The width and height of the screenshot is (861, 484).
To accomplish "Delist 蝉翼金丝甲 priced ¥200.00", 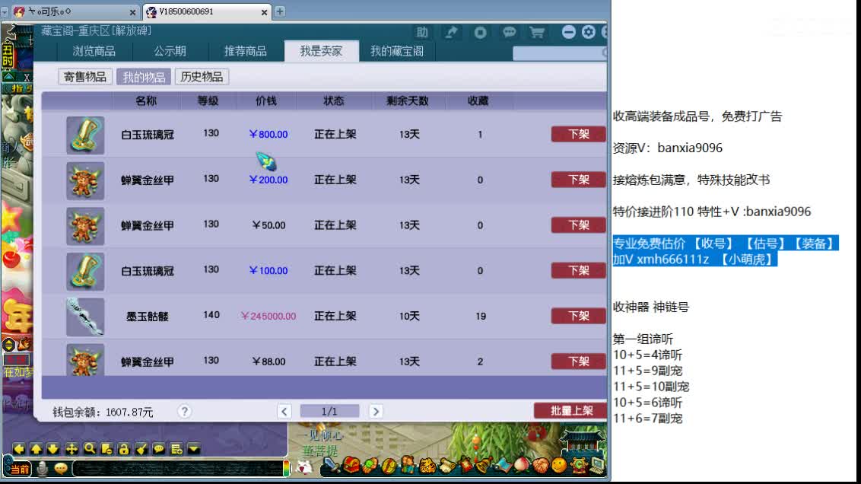I will (x=579, y=180).
